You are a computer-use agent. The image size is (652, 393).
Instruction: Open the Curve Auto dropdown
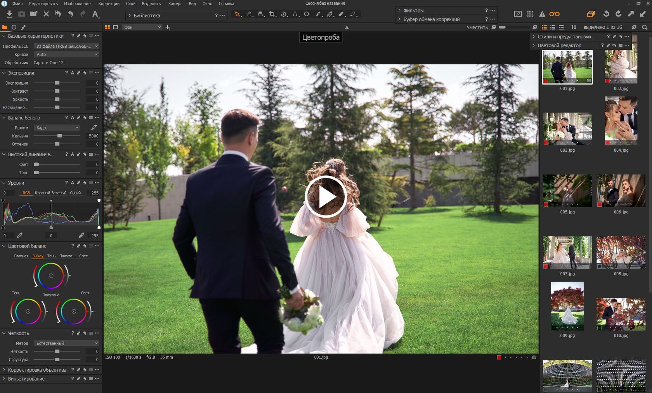tap(66, 54)
